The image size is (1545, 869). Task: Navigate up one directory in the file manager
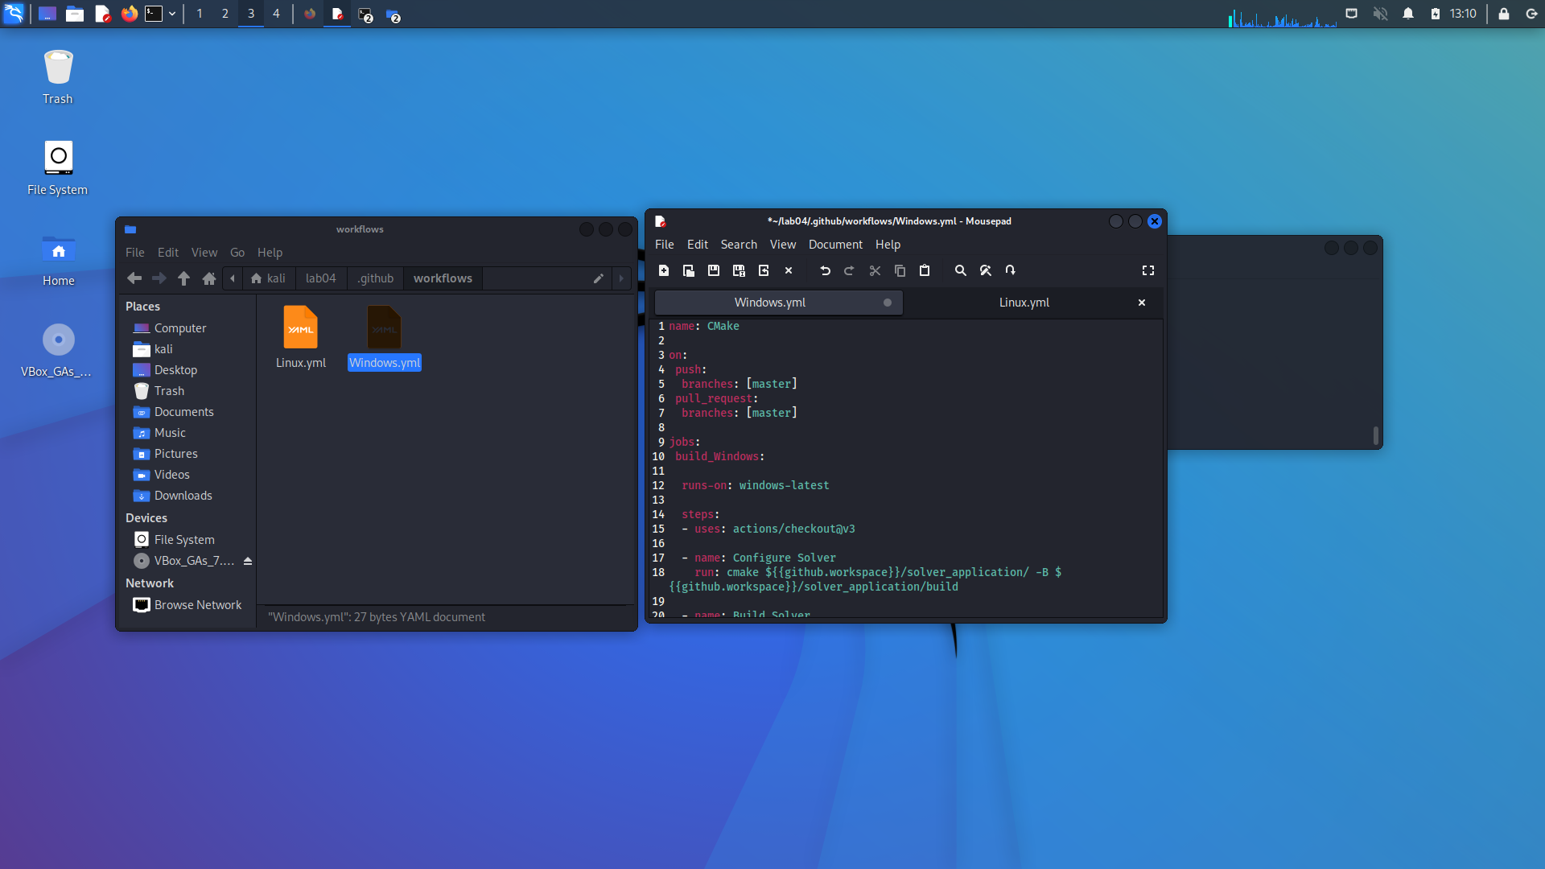point(183,278)
